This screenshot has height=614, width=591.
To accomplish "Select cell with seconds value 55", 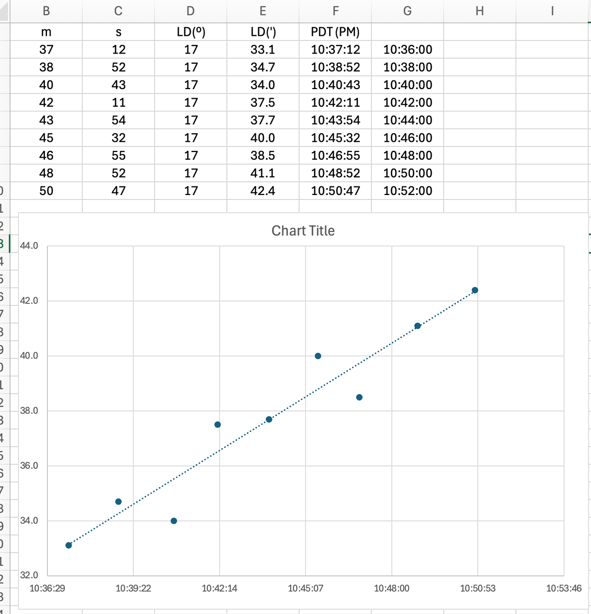I will point(119,155).
